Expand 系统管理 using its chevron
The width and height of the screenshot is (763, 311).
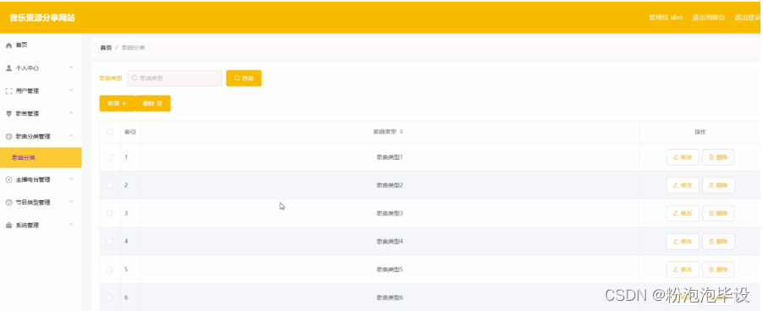71,225
